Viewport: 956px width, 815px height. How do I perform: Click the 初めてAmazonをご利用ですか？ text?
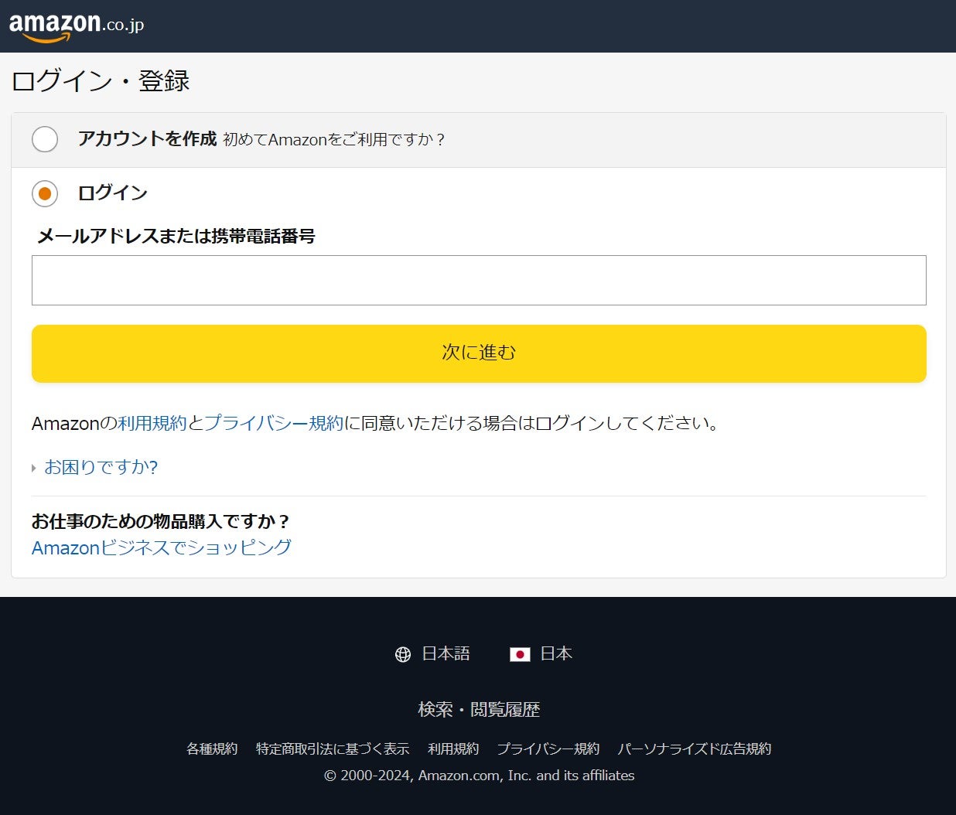coord(334,139)
